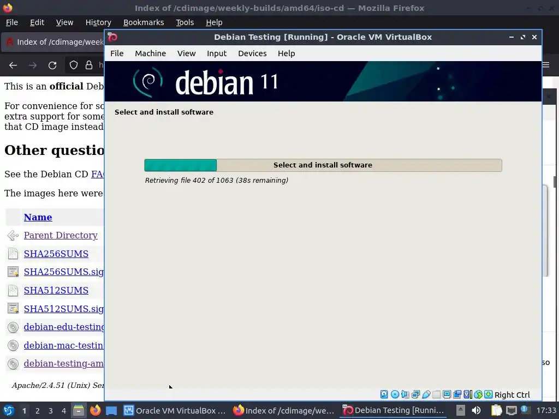This screenshot has width=559, height=419.
Task: Click the recording status icon
Action: (457, 394)
